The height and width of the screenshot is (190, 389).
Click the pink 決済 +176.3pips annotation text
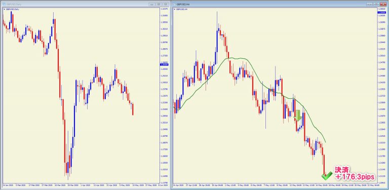[x=354, y=173]
